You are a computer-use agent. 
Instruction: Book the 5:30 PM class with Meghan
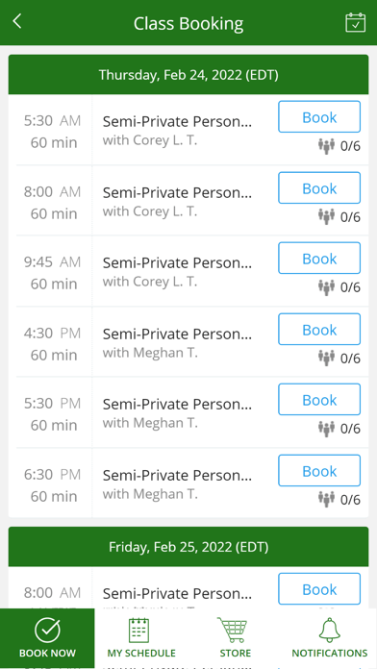tap(319, 399)
